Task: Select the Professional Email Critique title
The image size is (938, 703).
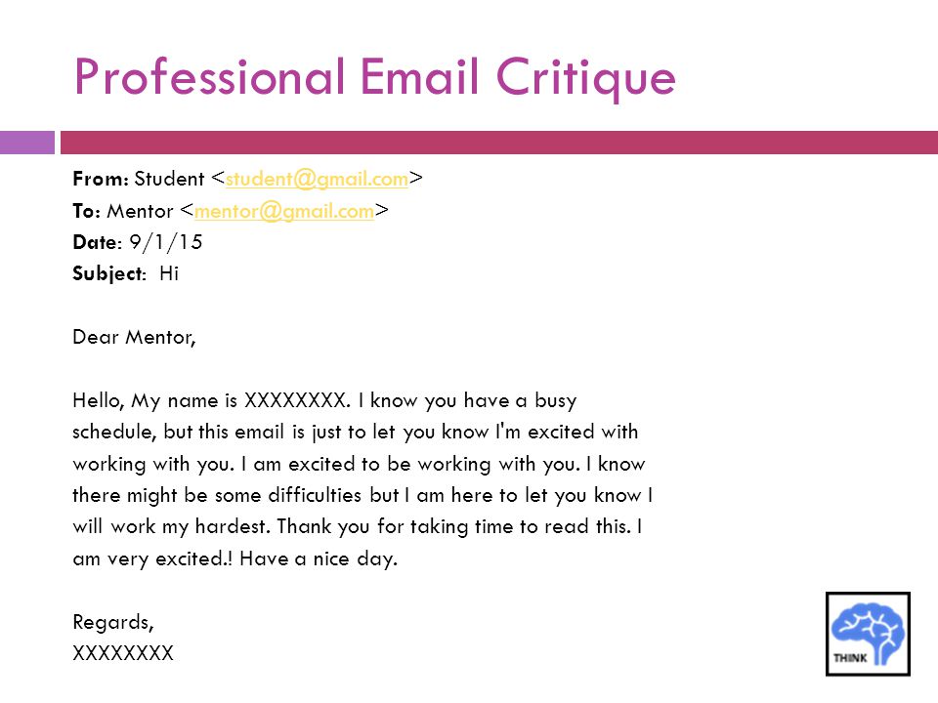Action: point(375,77)
